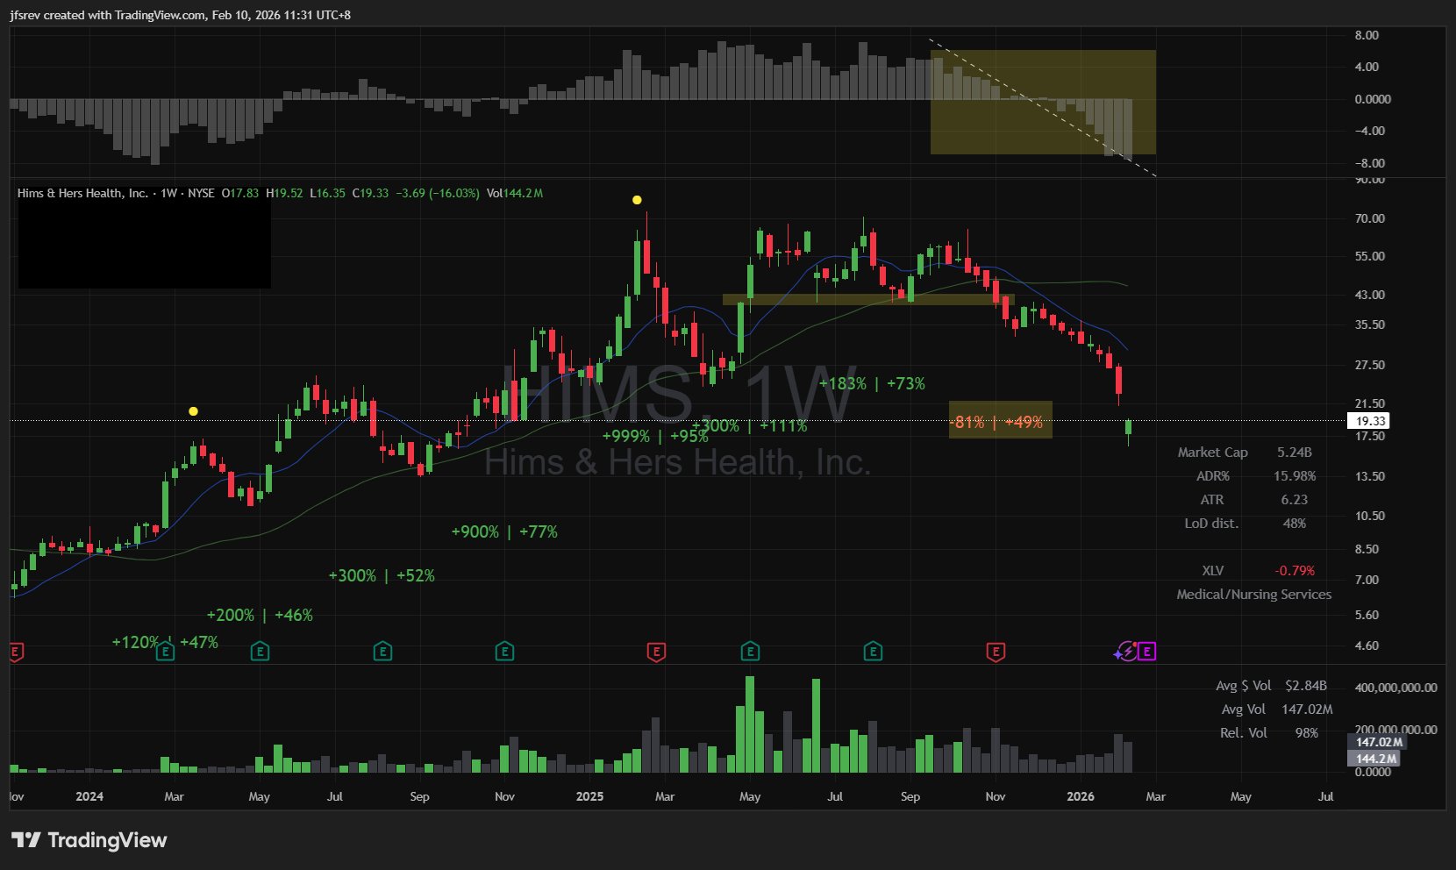This screenshot has width=1456, height=870.
Task: Open the magenta upcoming earnings E marker
Action: (x=1147, y=652)
